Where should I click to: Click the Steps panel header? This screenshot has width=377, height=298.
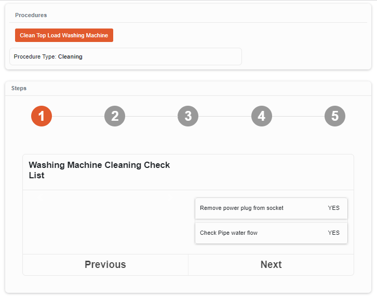19,88
